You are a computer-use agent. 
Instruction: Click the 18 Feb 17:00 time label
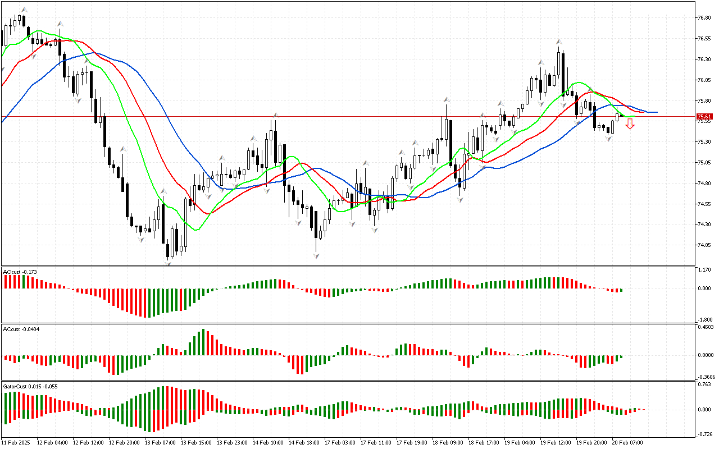click(x=484, y=442)
